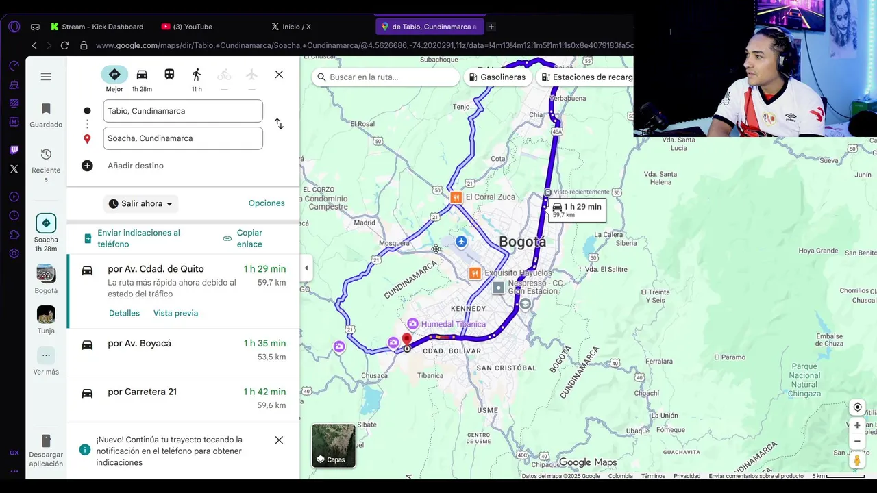Click Humedal Tibanica map label
Screen dimensions: 877x493
click(x=454, y=324)
